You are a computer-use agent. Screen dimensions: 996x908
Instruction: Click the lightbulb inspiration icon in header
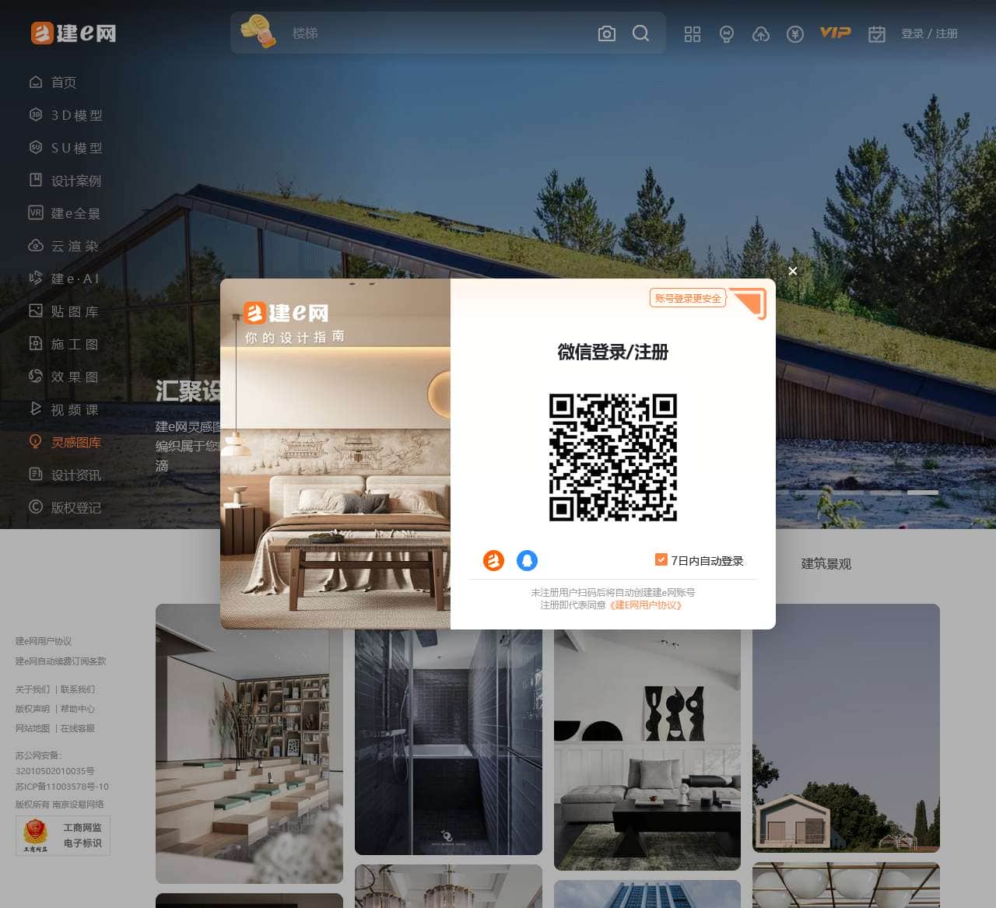click(x=726, y=34)
